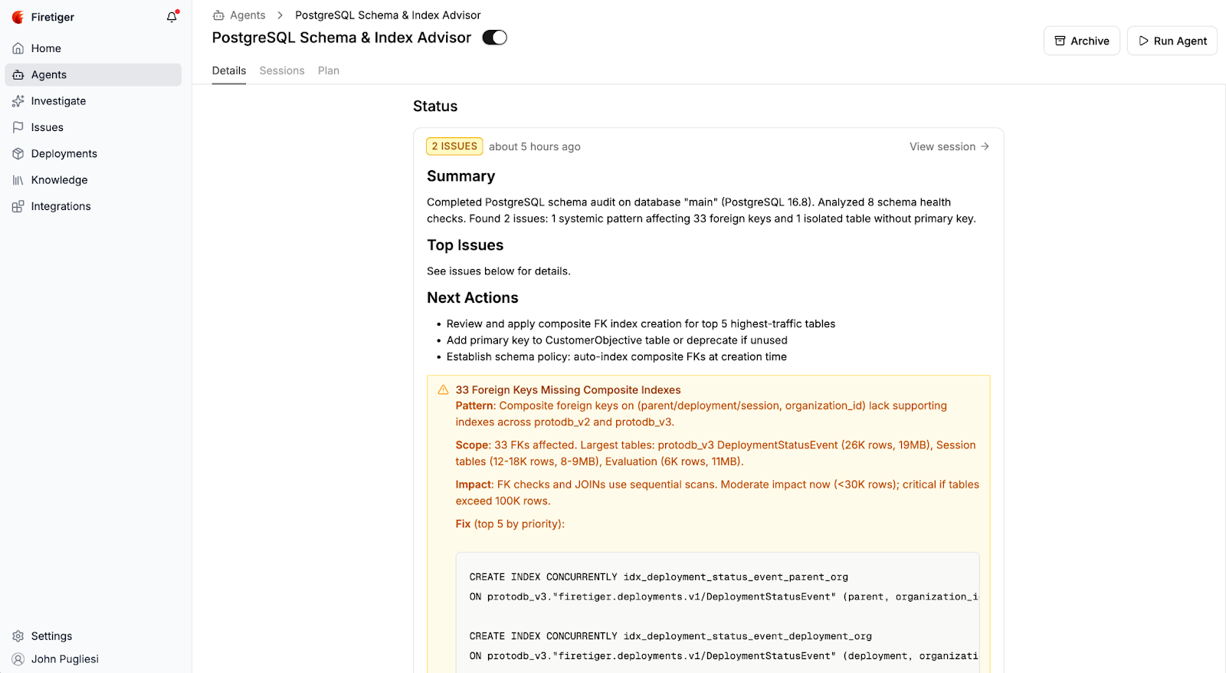Image resolution: width=1226 pixels, height=673 pixels.
Task: Open the notifications bell
Action: (172, 17)
